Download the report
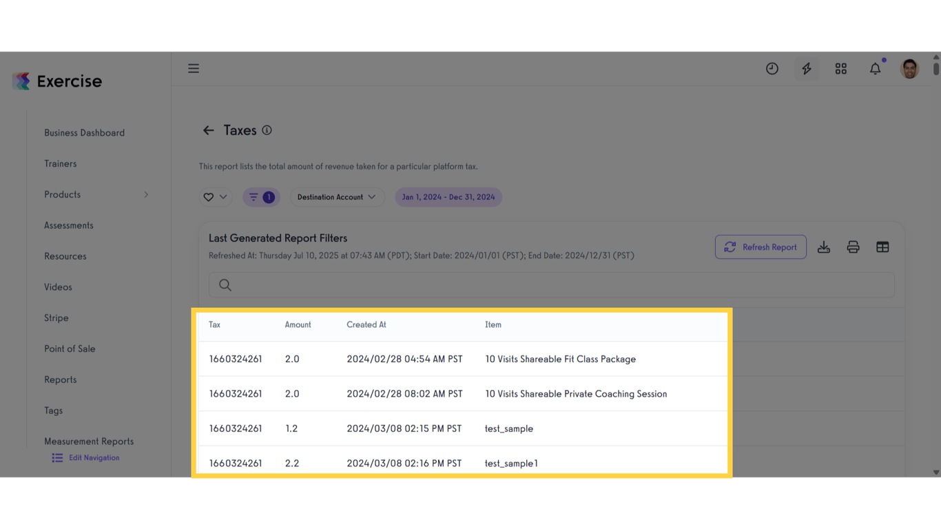941x529 pixels. 824,247
